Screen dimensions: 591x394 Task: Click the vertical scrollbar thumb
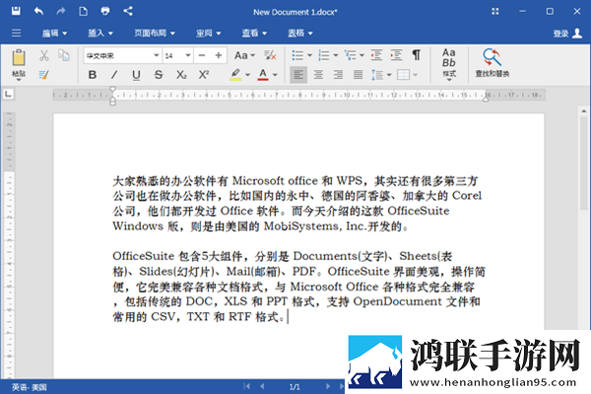(583, 163)
